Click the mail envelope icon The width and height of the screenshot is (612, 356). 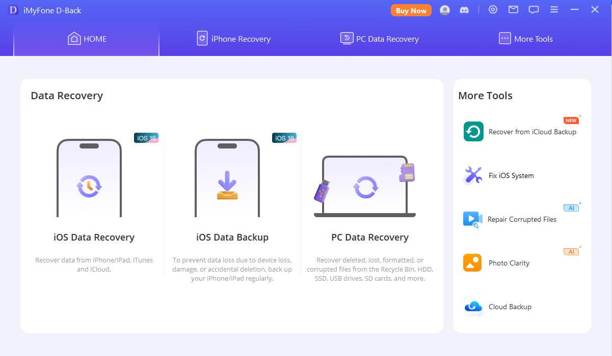click(x=513, y=10)
